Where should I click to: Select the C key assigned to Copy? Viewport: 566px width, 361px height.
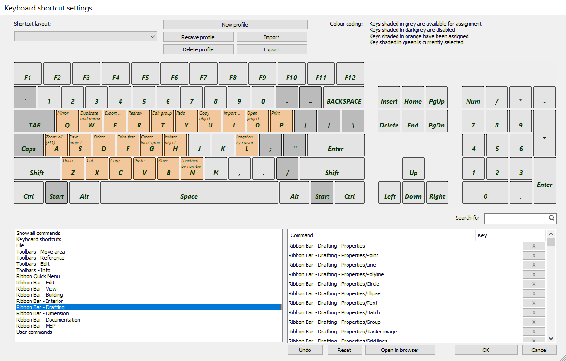[120, 168]
